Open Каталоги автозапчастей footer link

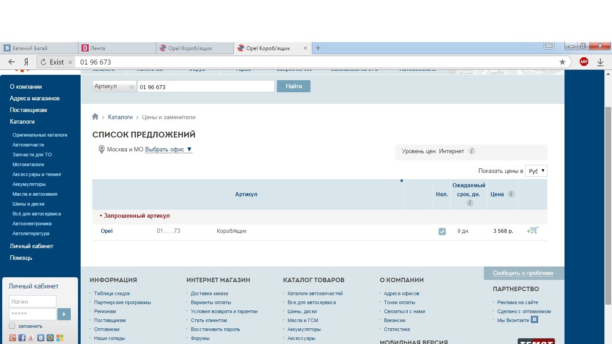coord(315,293)
